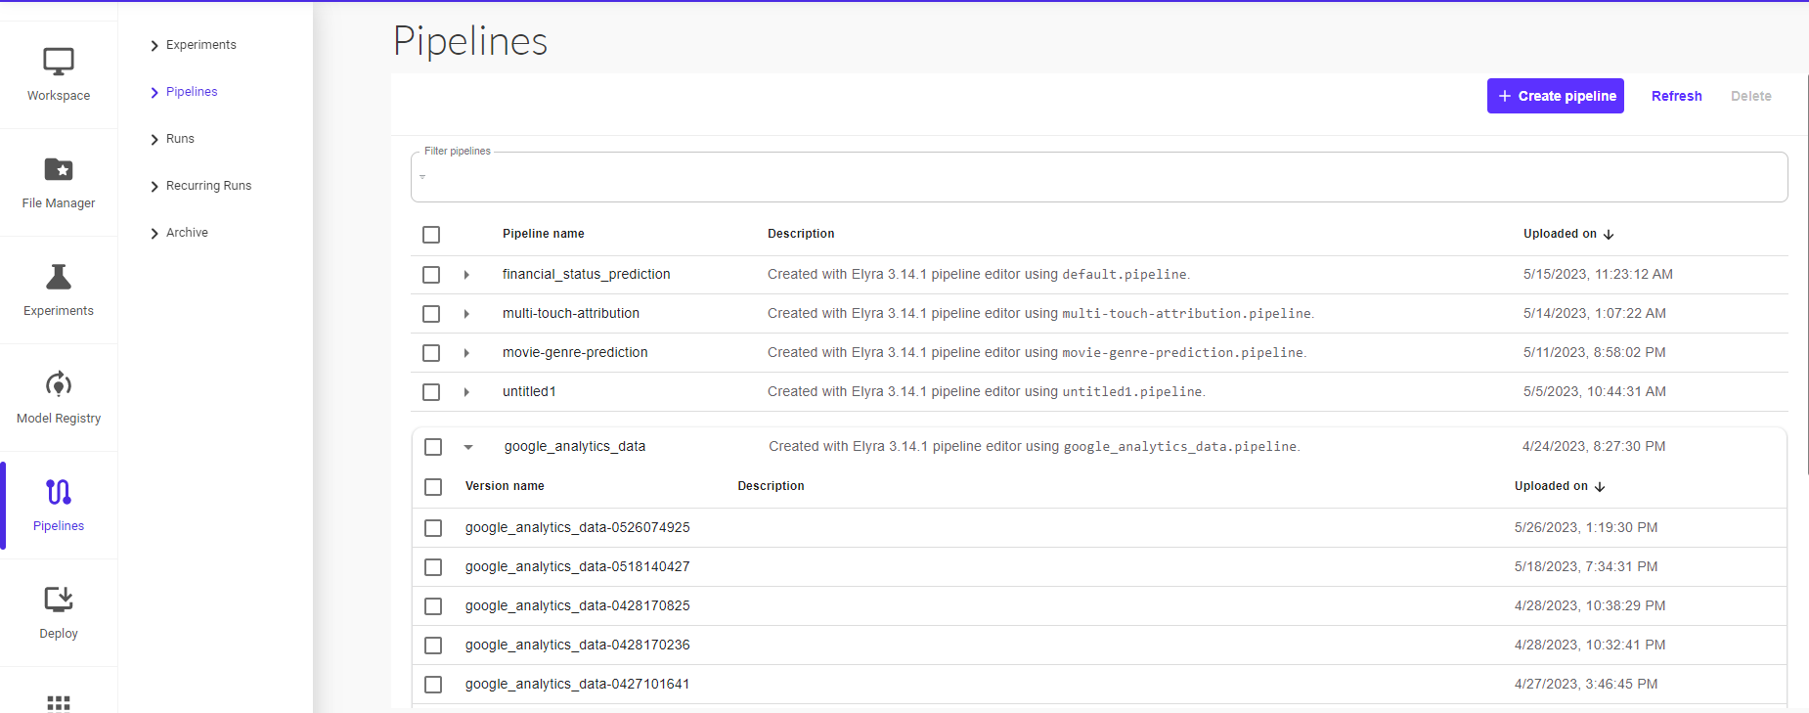
Task: Sort by the Version name column header
Action: click(505, 486)
